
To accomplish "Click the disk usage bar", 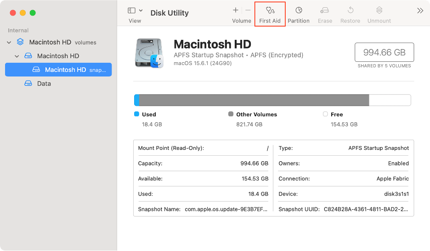I will click(272, 100).
